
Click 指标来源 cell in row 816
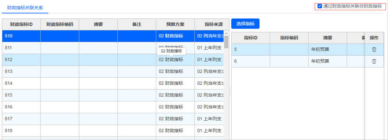pos(209,107)
